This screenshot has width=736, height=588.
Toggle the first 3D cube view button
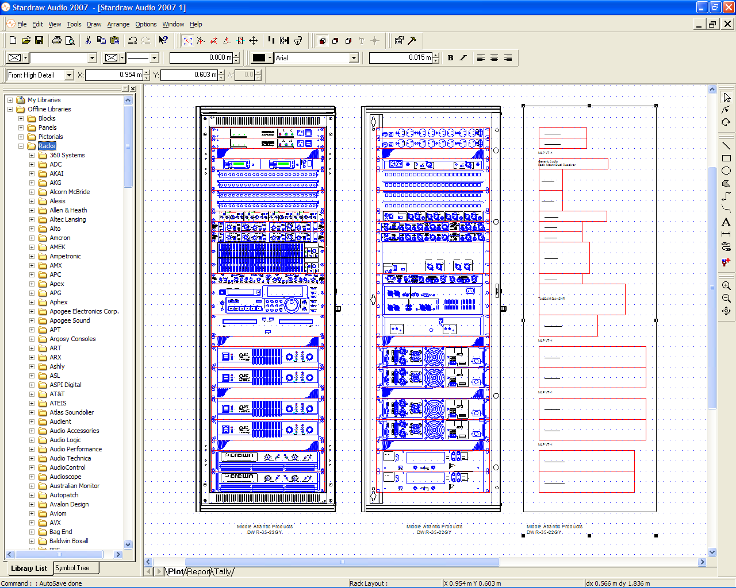click(323, 40)
